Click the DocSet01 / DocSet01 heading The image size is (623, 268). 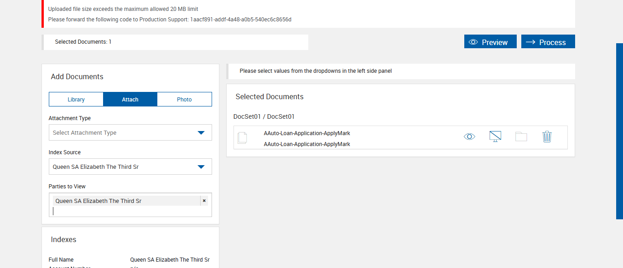tap(264, 116)
